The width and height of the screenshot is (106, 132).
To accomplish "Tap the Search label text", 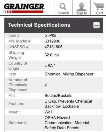I will tap(63, 13).
